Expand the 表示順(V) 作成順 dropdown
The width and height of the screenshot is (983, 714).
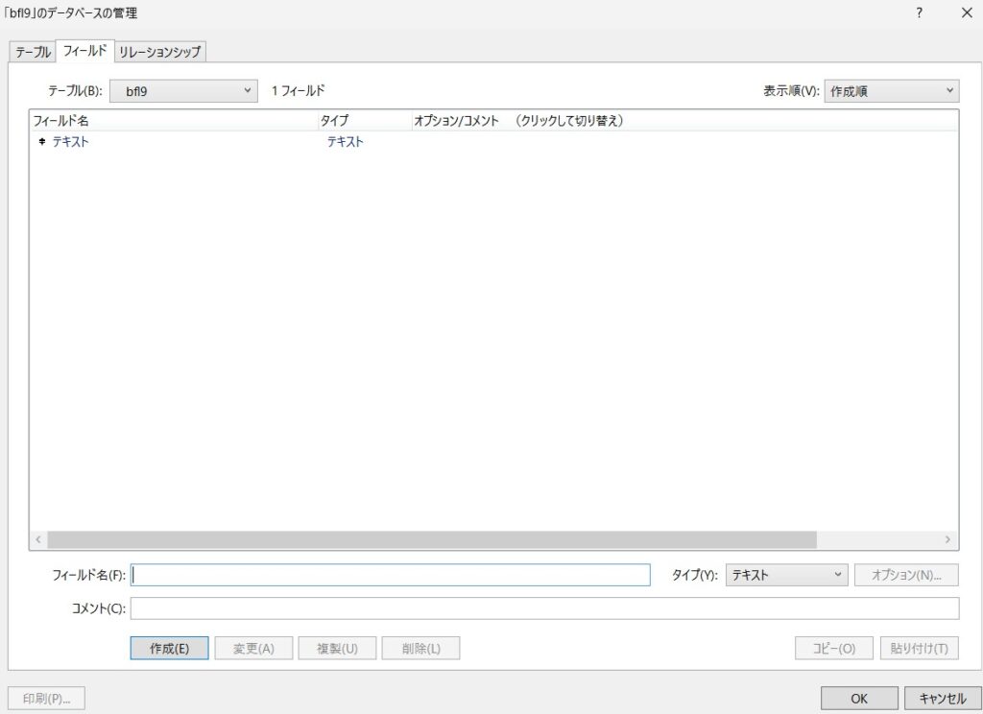pos(892,91)
